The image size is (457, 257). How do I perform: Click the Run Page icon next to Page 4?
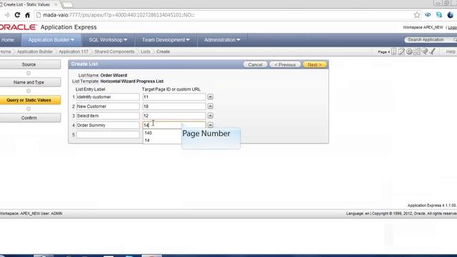[393, 51]
